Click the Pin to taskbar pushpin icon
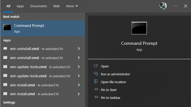Image resolution: width=191 pixels, height=107 pixels. 96,97
